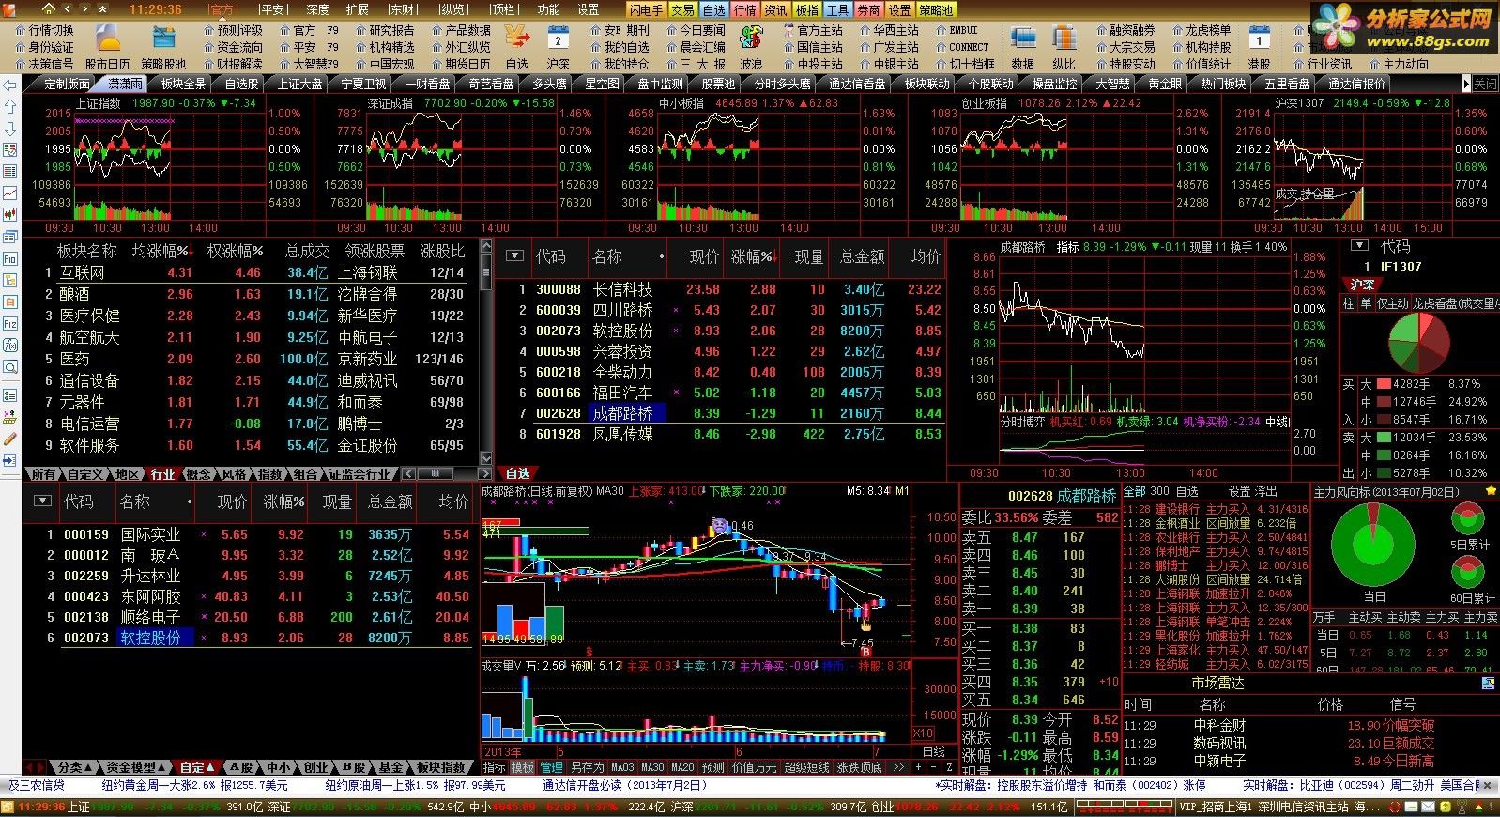
Task: Select the 概念 sector category tab
Action: [x=198, y=474]
